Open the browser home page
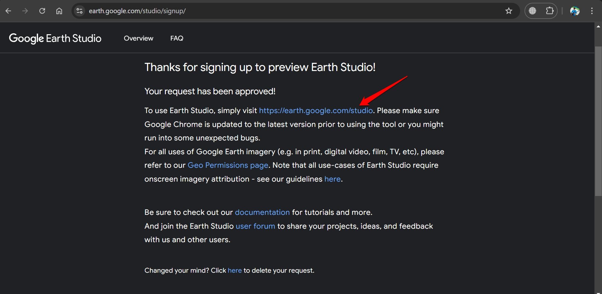This screenshot has width=602, height=294. point(59,11)
